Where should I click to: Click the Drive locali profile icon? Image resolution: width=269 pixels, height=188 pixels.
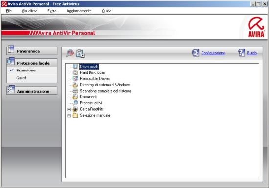coord(75,66)
